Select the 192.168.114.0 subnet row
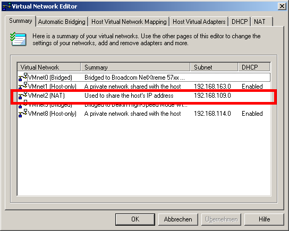The height and width of the screenshot is (231, 289). pyautogui.click(x=144, y=114)
